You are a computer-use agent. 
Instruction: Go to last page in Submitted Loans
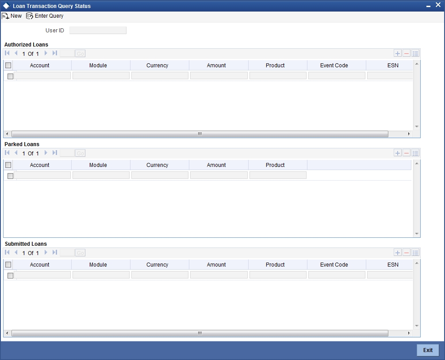(x=55, y=252)
